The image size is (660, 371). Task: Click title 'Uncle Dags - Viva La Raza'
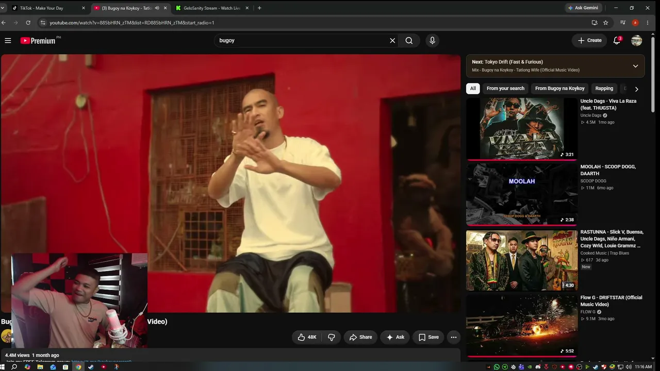click(608, 105)
